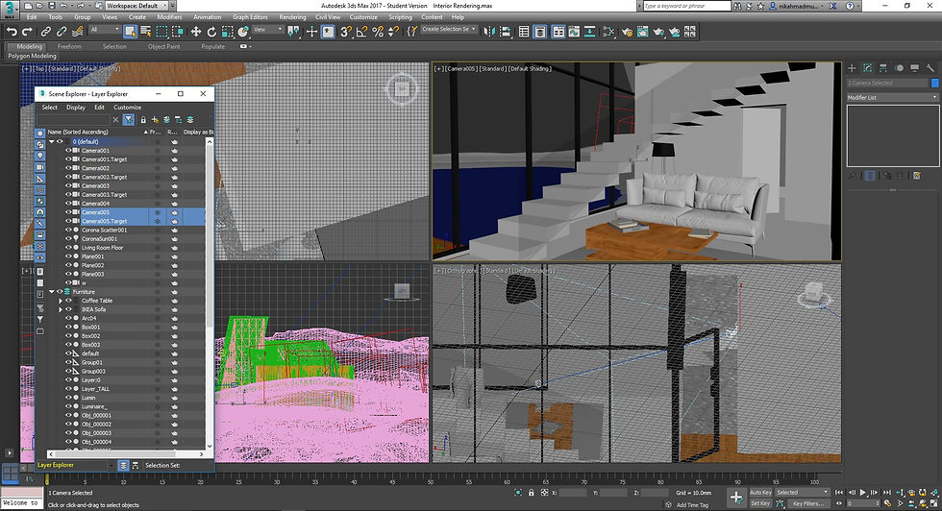This screenshot has width=942, height=511.
Task: Hide the Plane001 object
Action: pos(68,256)
